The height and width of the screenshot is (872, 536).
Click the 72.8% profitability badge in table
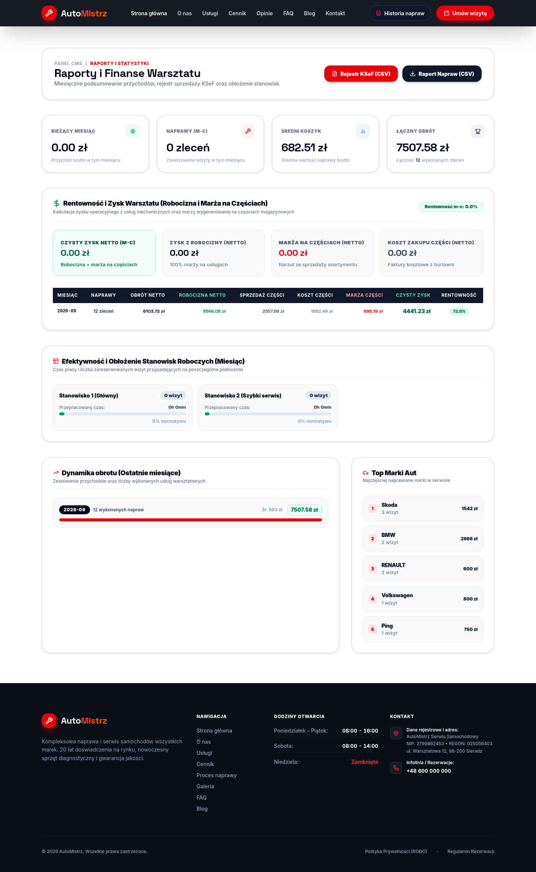pyautogui.click(x=459, y=311)
